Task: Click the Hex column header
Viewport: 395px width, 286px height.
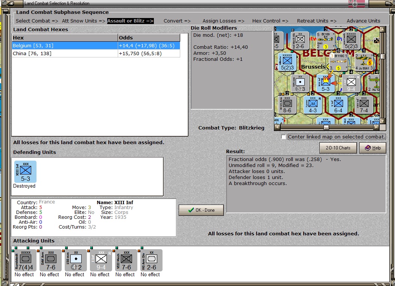Action: click(x=65, y=38)
